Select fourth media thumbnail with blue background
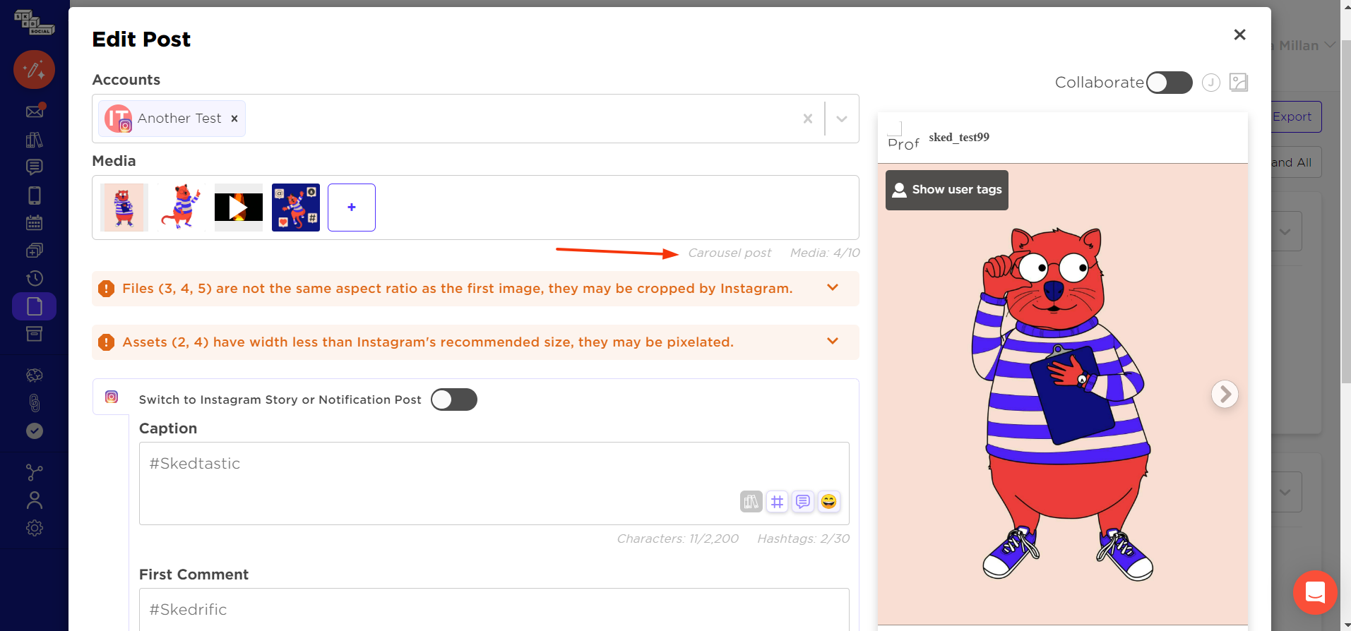Viewport: 1351px width, 631px height. [296, 208]
